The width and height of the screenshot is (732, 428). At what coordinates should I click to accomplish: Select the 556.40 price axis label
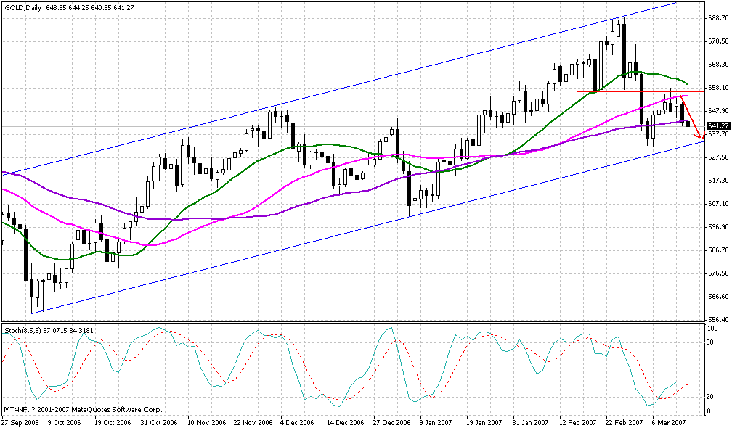718,320
